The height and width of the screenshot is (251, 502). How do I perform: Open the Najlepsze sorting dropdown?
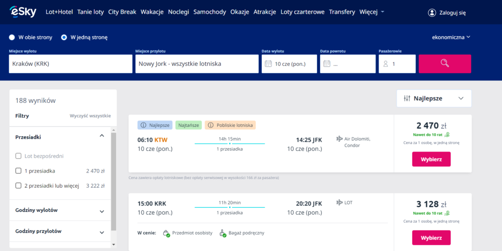434,99
